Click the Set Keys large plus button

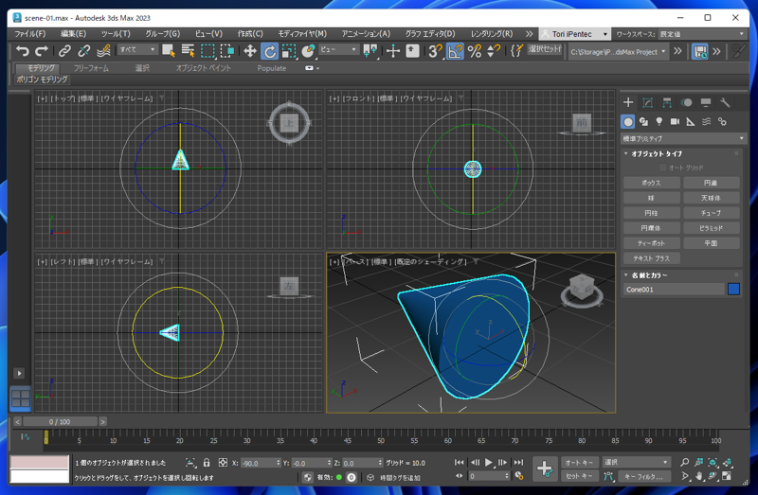[545, 468]
